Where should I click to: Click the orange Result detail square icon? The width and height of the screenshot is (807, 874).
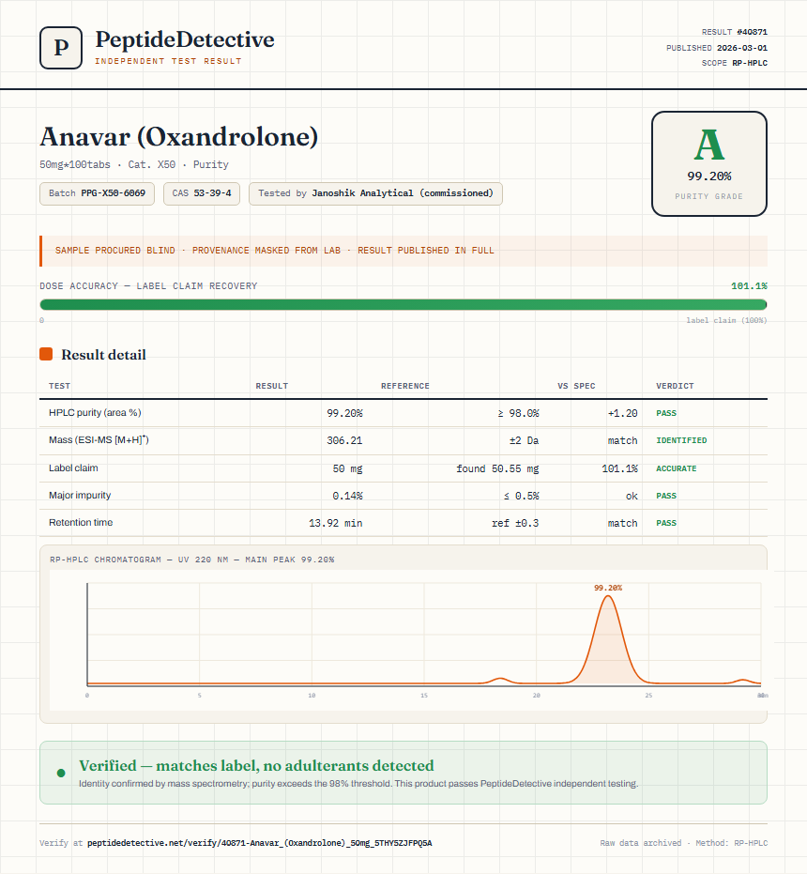(x=46, y=354)
